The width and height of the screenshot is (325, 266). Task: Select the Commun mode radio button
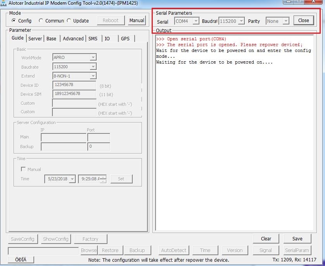(x=41, y=21)
